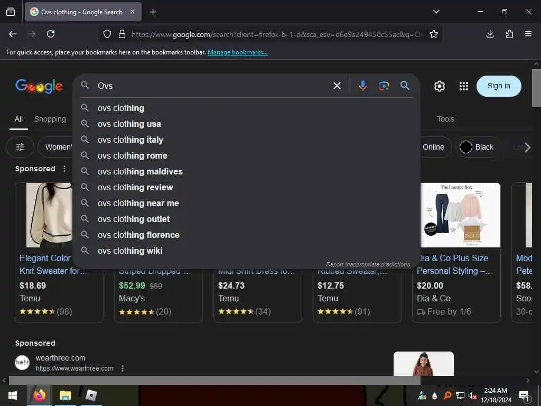Toggle the Online filter chip
This screenshot has width=541, height=406.
click(x=435, y=147)
